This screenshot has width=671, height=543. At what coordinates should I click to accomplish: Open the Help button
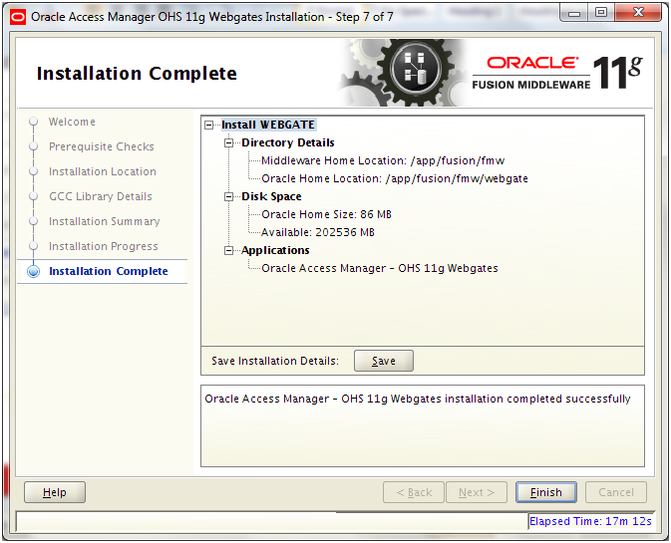(x=55, y=492)
